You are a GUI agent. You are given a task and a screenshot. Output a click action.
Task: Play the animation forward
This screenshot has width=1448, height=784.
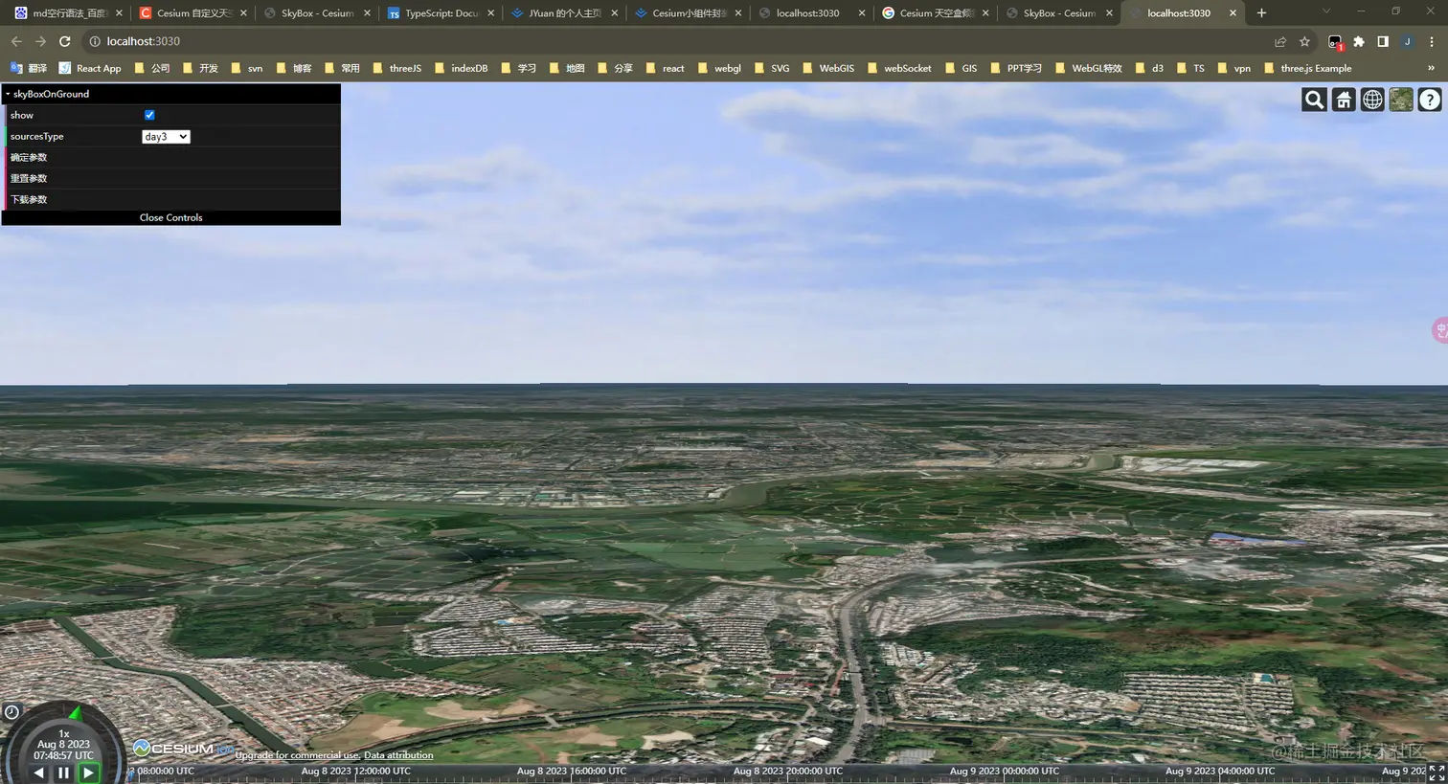pos(88,773)
